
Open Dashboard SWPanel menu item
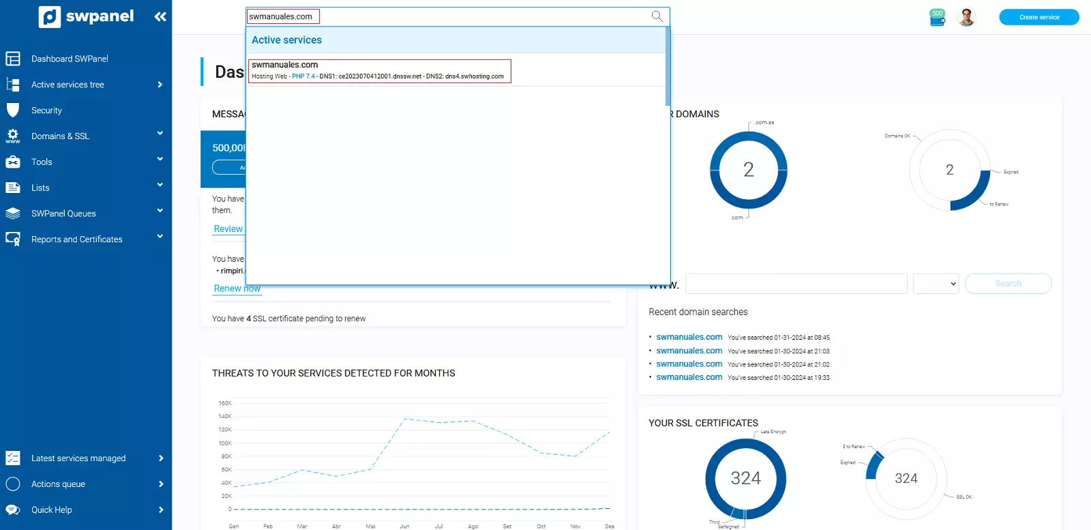pyautogui.click(x=70, y=59)
